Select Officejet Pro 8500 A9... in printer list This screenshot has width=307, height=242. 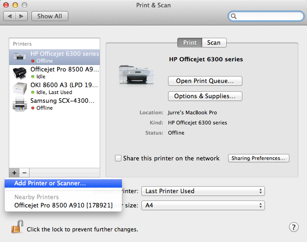click(x=54, y=73)
